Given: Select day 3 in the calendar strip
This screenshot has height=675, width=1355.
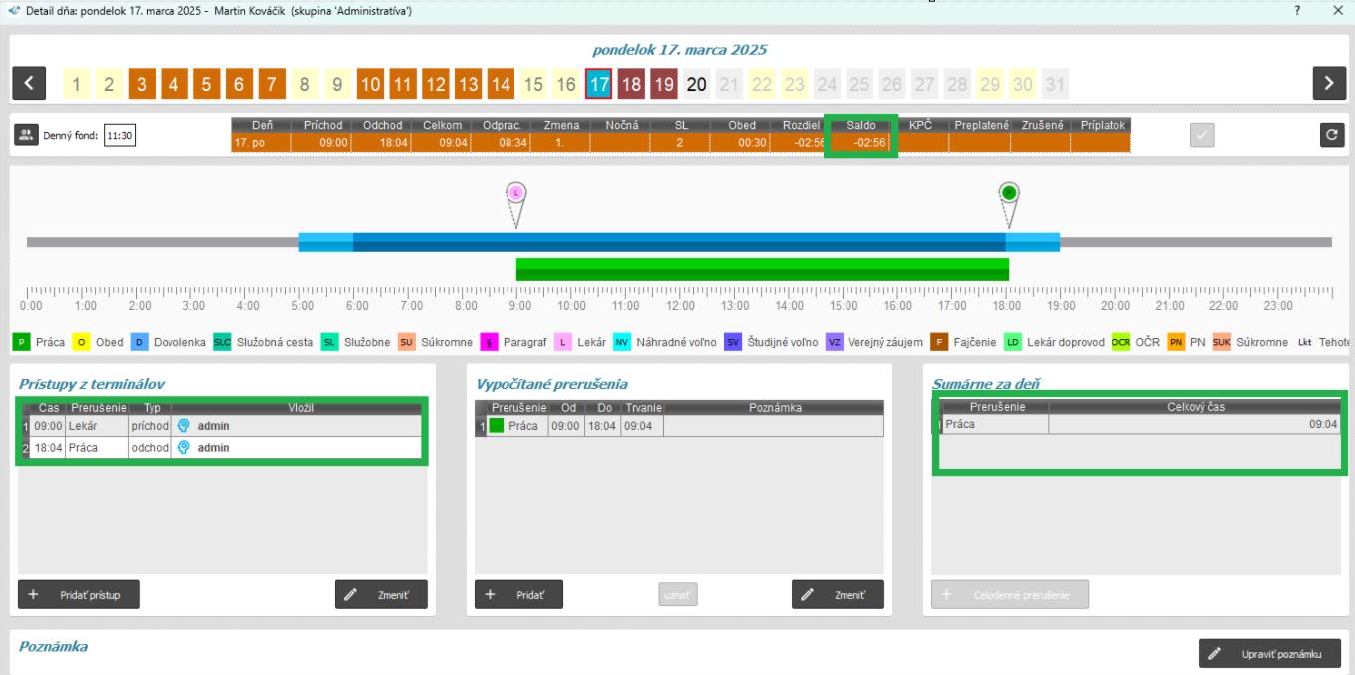Looking at the screenshot, I should pos(142,85).
